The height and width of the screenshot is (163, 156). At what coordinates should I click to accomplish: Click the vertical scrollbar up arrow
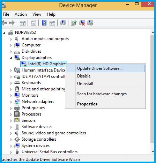click(153, 32)
